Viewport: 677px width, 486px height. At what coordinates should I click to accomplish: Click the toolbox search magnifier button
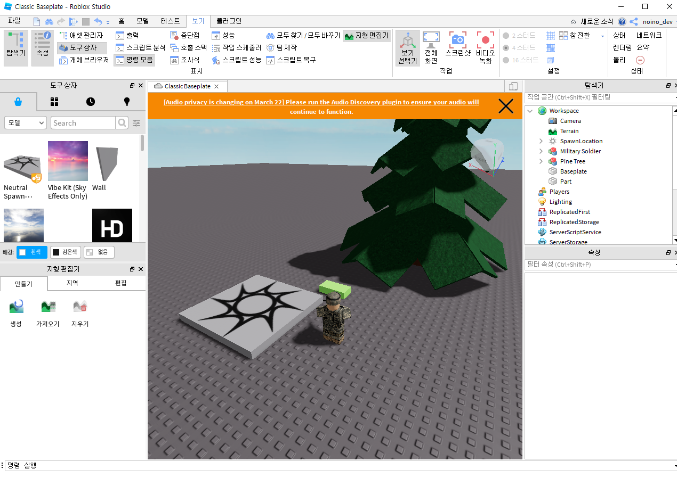[x=123, y=122]
